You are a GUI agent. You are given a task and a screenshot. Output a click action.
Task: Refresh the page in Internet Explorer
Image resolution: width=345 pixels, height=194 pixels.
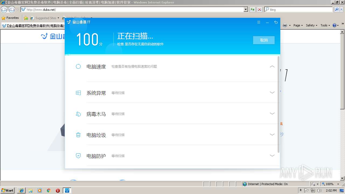pos(252,9)
